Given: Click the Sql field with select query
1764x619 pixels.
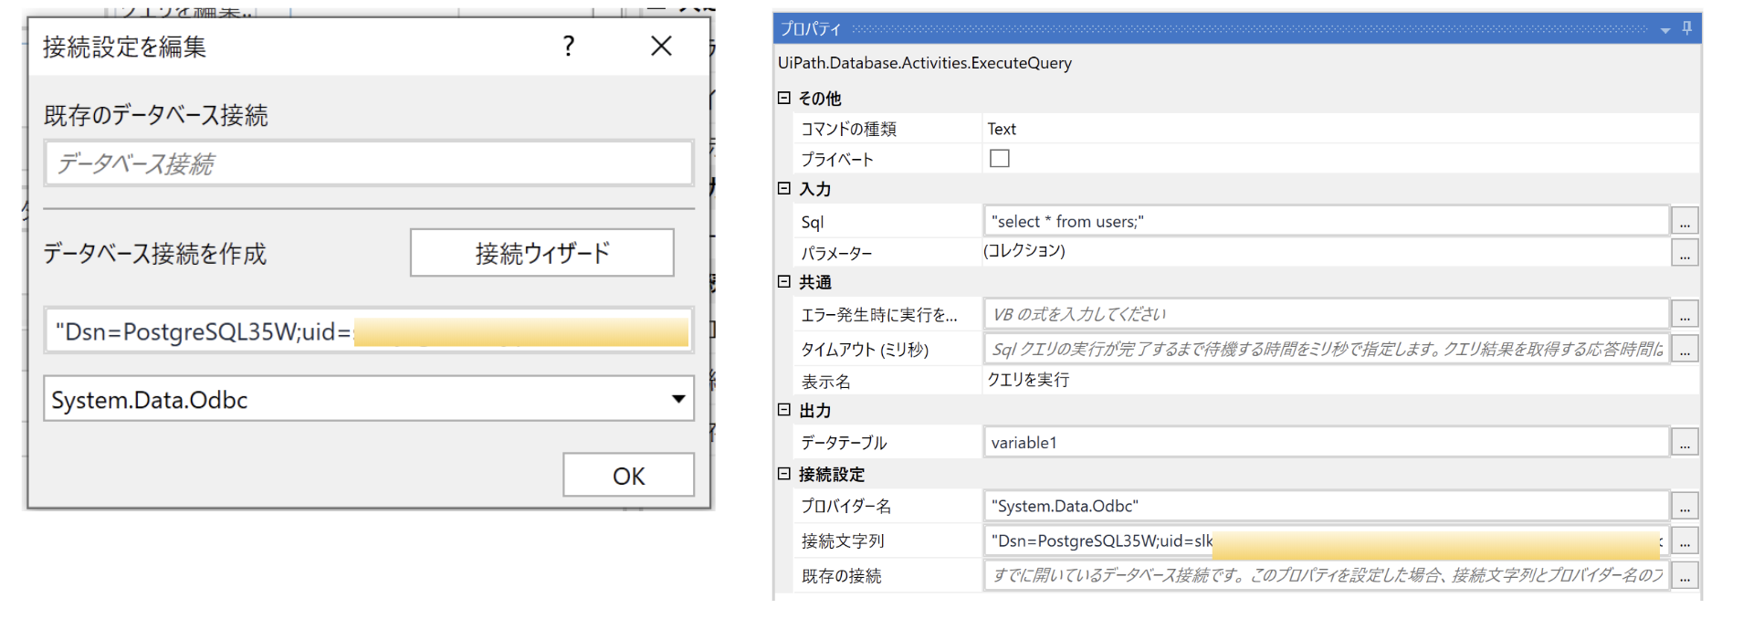Looking at the screenshot, I should tap(1327, 221).
